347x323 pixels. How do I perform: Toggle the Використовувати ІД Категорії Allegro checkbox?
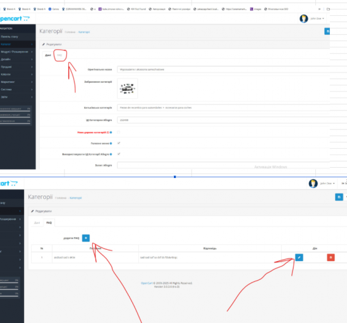tap(119, 154)
